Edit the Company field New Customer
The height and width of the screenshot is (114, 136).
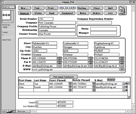pyautogui.click(x=57, y=23)
